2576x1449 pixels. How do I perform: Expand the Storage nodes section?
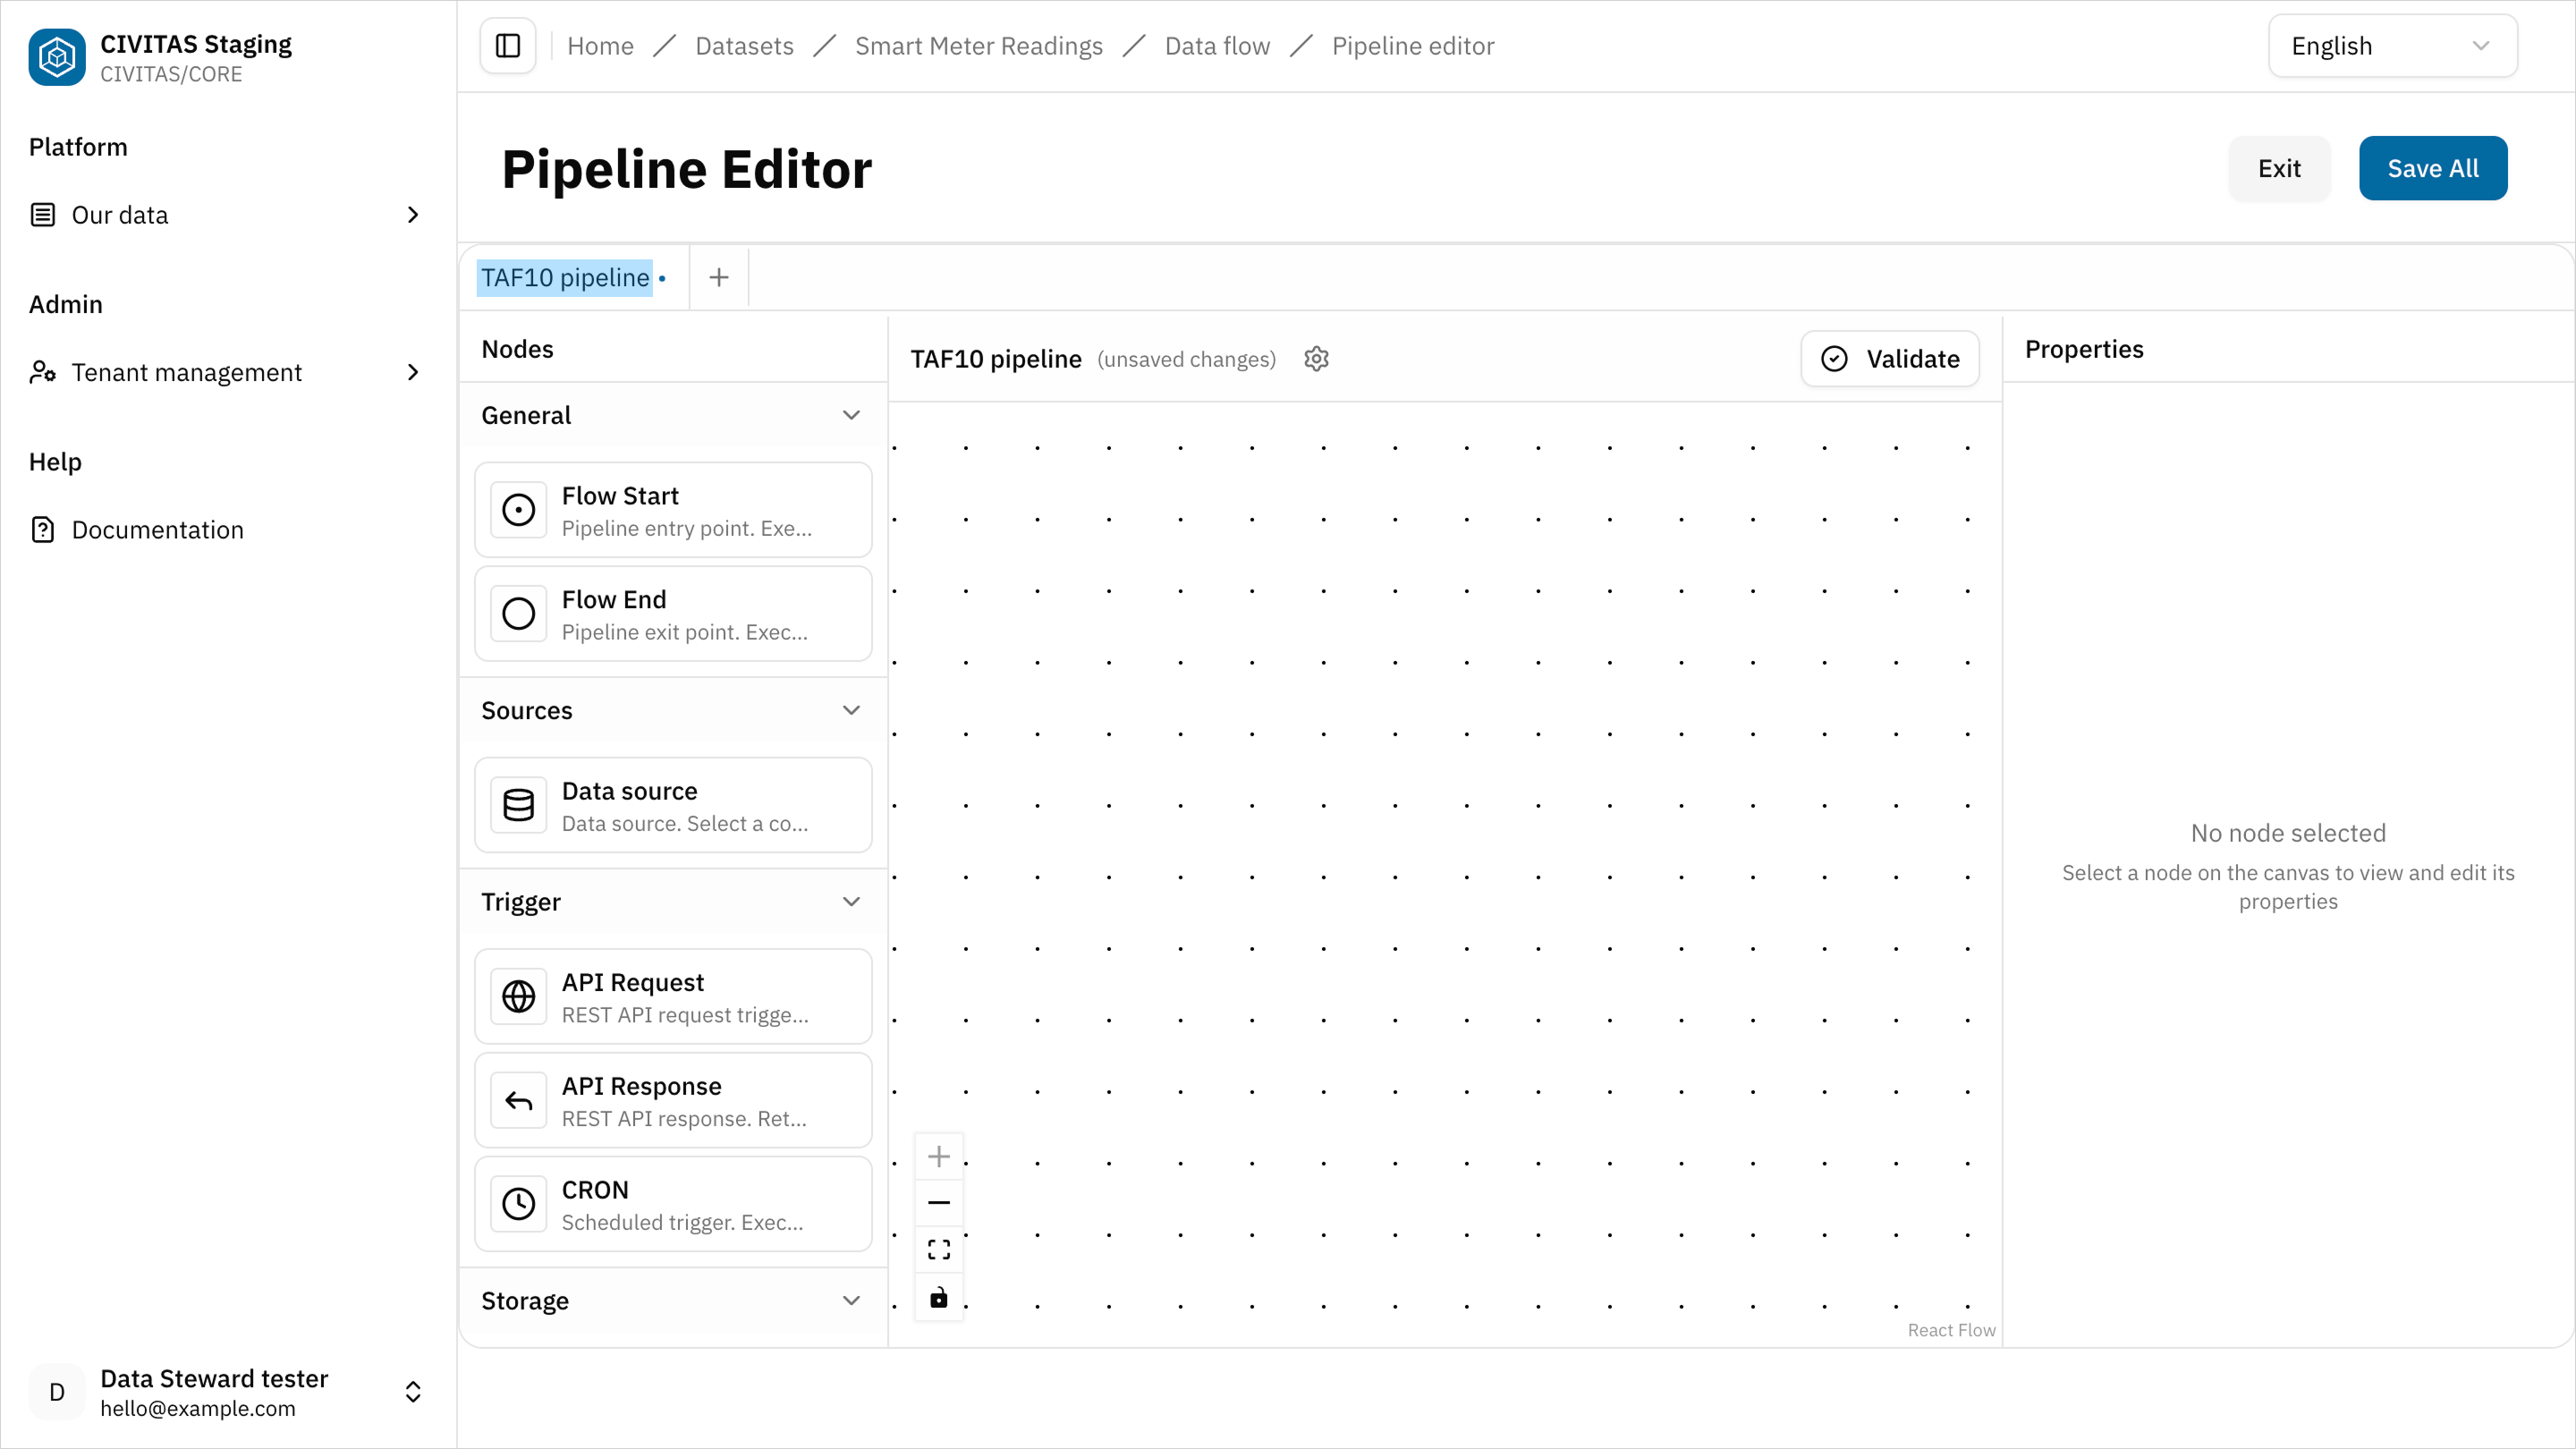(x=851, y=1300)
